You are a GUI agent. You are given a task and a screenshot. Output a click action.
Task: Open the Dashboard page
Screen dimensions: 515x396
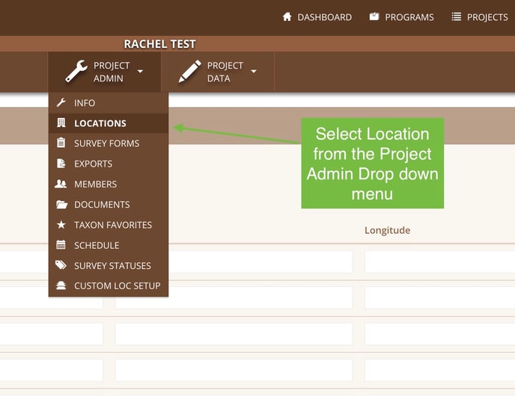(317, 17)
